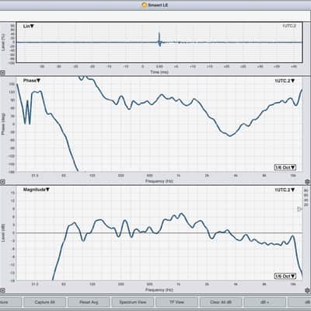
Task: Click the 0 dB reference line on Magnitude plot
Action: coord(159,233)
